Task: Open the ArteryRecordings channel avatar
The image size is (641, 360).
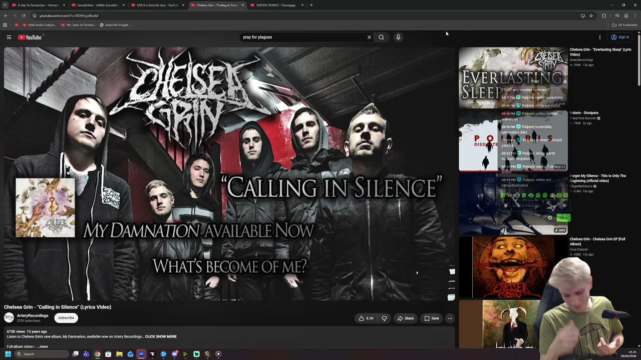Action: 9,317
